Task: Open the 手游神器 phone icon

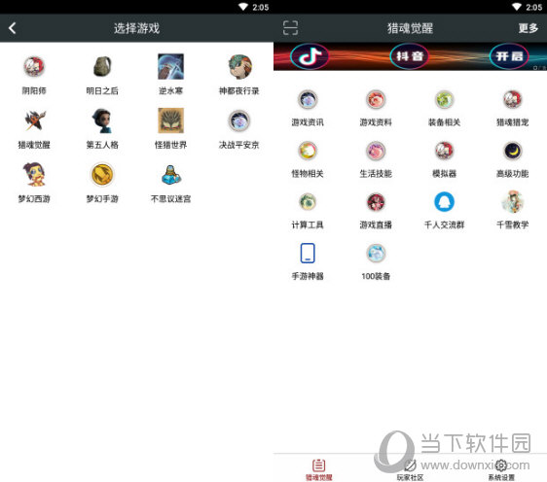Action: (308, 254)
